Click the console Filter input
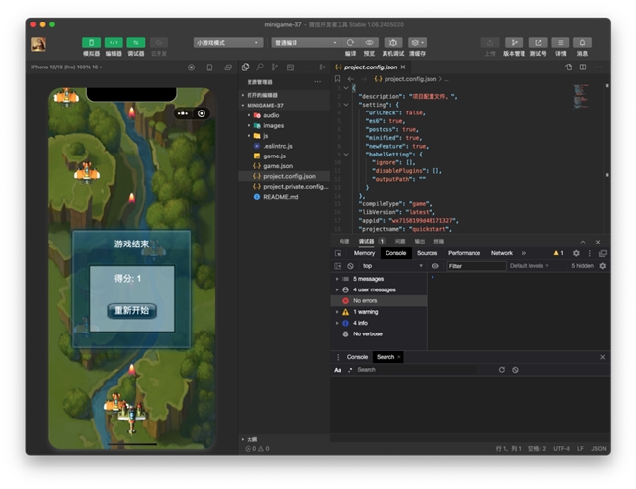The image size is (636, 489). (x=477, y=266)
